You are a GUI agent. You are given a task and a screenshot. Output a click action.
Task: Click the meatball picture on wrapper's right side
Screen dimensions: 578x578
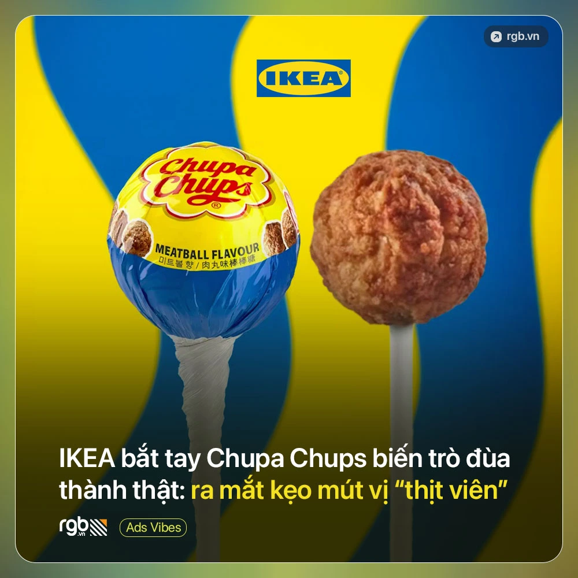280,235
